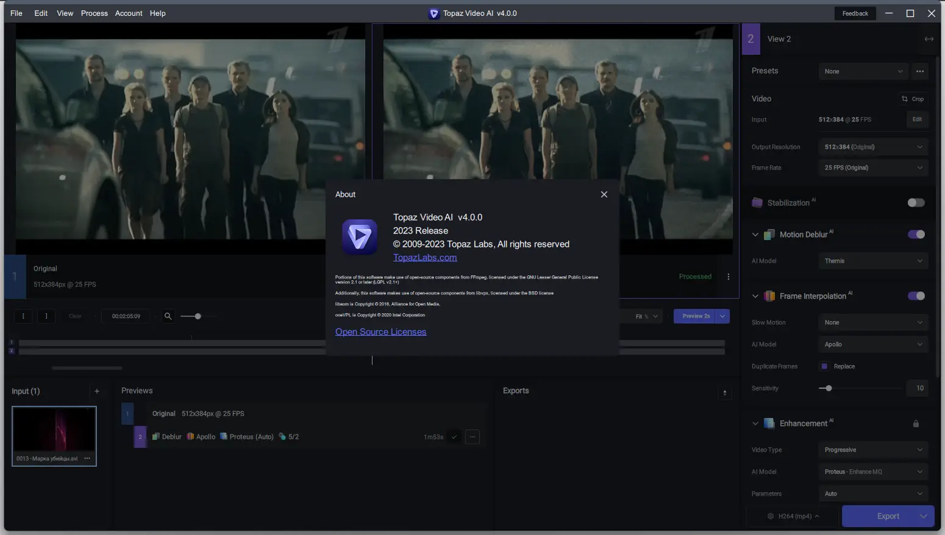Open the Parameters dropdown
This screenshot has height=535, width=945.
tap(873, 494)
